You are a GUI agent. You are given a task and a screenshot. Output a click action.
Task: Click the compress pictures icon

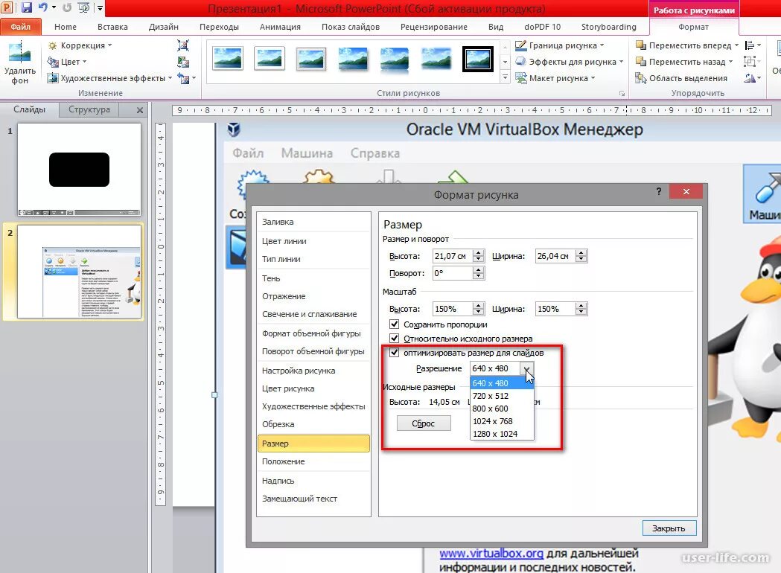tap(183, 46)
